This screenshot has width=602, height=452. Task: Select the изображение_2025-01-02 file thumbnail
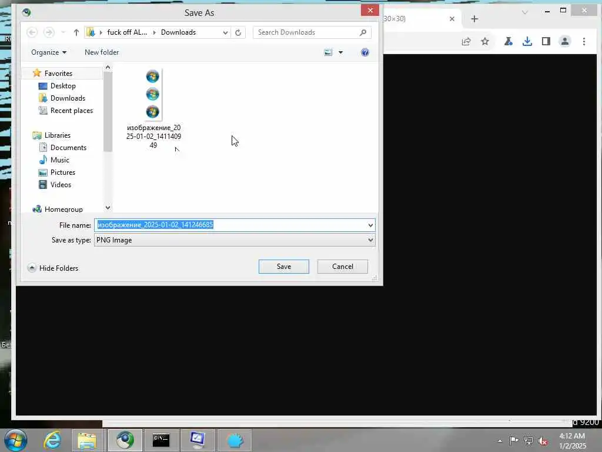[x=153, y=94]
